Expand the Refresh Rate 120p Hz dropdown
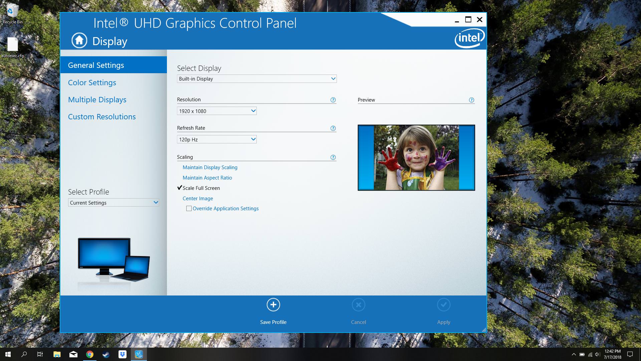Image resolution: width=641 pixels, height=361 pixels. click(x=217, y=139)
